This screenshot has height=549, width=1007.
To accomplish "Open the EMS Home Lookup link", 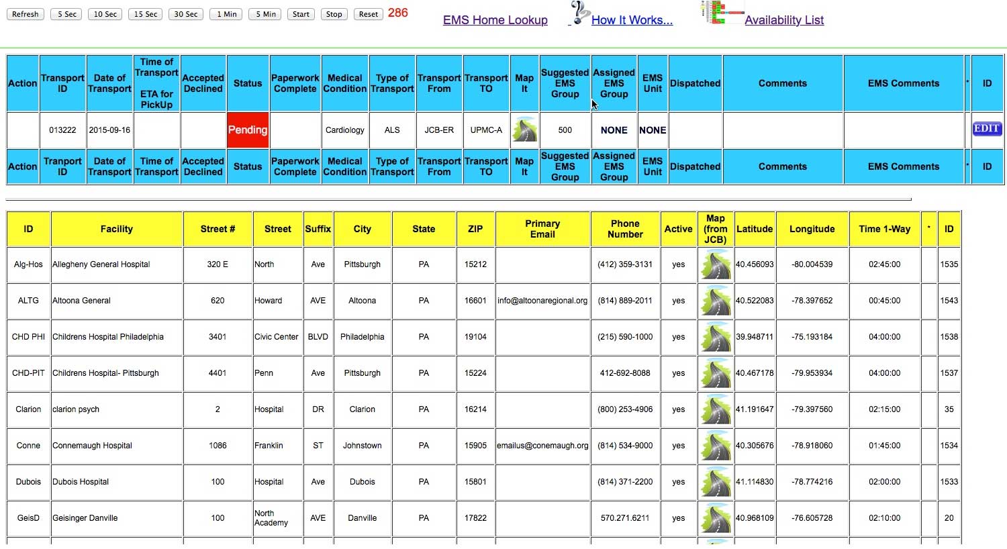I will point(495,20).
